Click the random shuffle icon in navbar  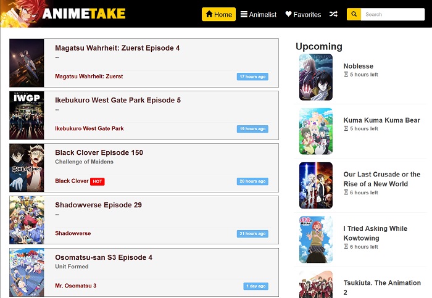[333, 14]
